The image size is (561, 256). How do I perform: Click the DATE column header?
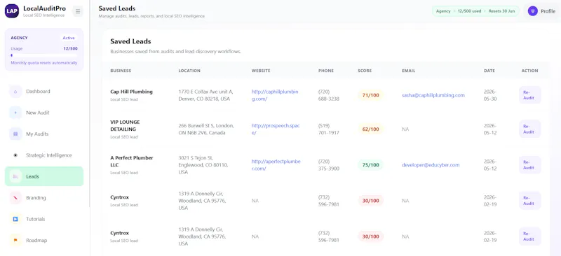(x=489, y=71)
